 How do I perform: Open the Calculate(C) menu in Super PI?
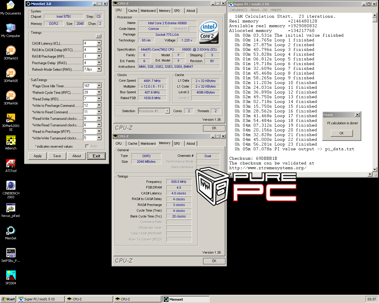tap(238, 10)
